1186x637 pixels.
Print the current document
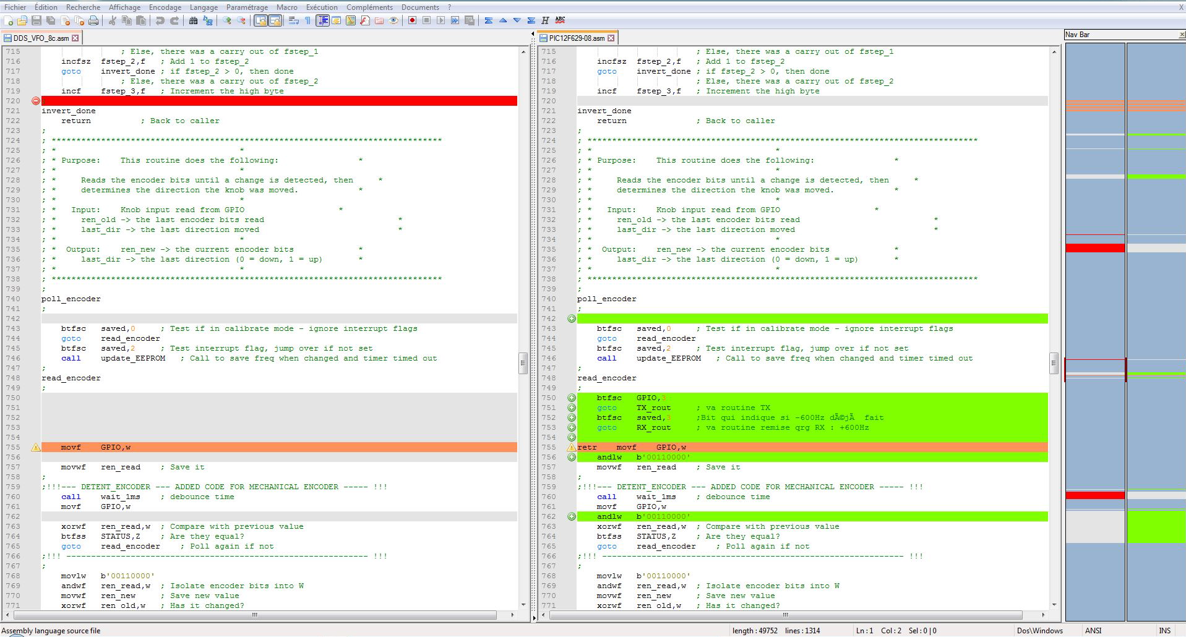point(94,20)
